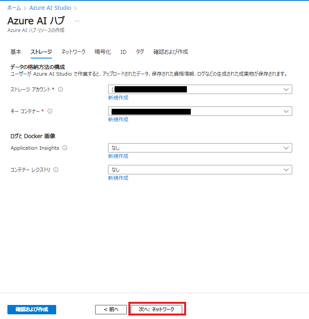The image size is (309, 319).
Task: Click the ログと Docker 画像 heading
Action: [33, 136]
